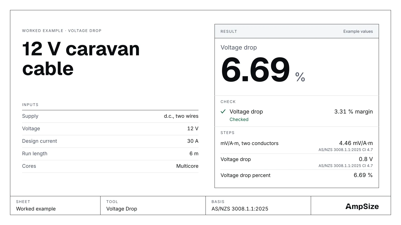Image resolution: width=401 pixels, height=225 pixels.
Task: Select the large 6.69 result number
Action: [255, 70]
